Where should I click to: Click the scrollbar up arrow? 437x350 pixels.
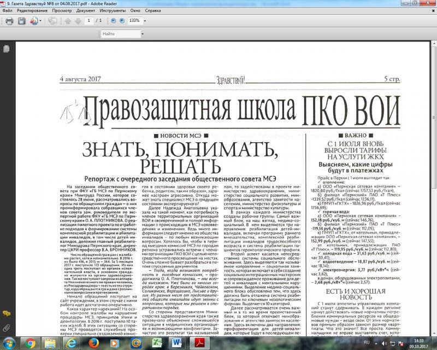(434, 44)
